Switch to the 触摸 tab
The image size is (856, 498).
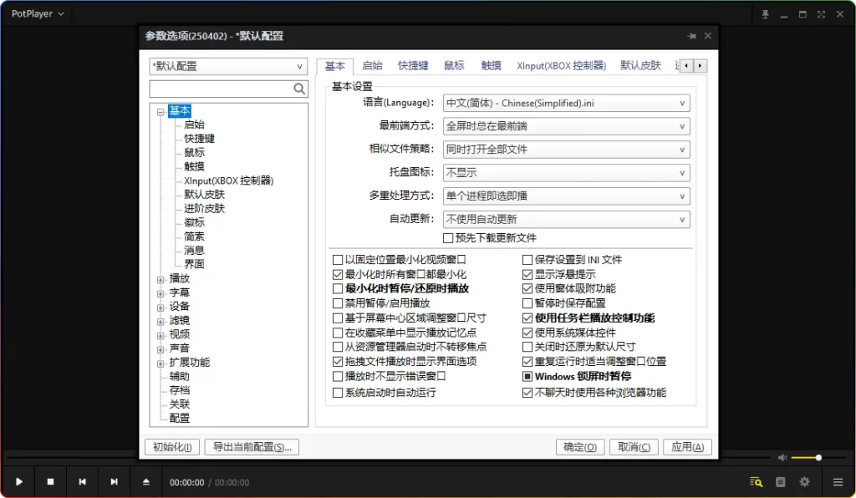pyautogui.click(x=492, y=65)
